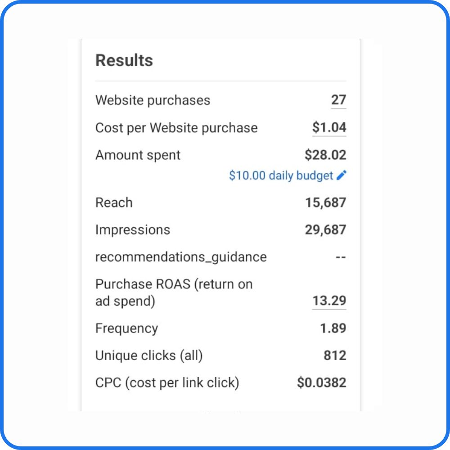
Task: Click the pencil edit icon beside daily budget
Action: (341, 175)
